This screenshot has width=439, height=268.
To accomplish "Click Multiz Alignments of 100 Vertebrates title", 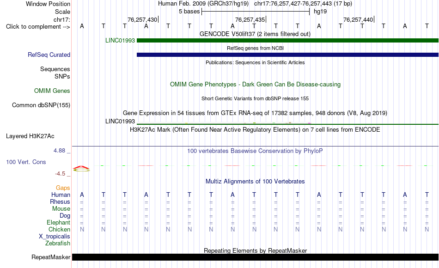I will (255, 182).
